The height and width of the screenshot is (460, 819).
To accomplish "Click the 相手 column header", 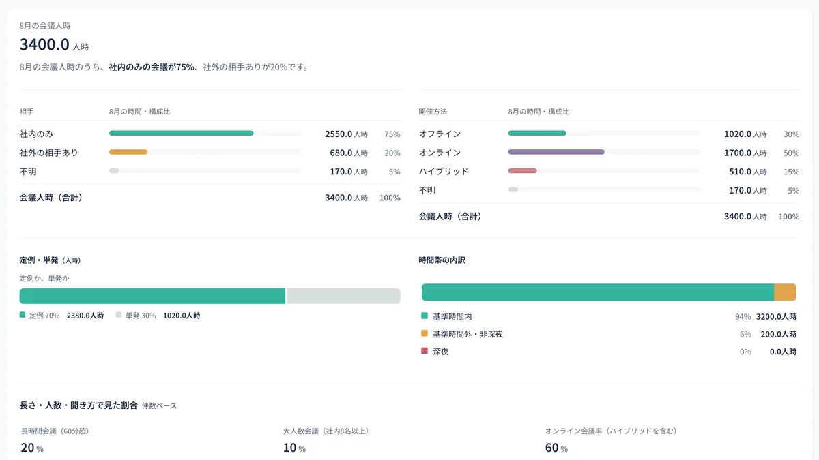I will click(27, 111).
